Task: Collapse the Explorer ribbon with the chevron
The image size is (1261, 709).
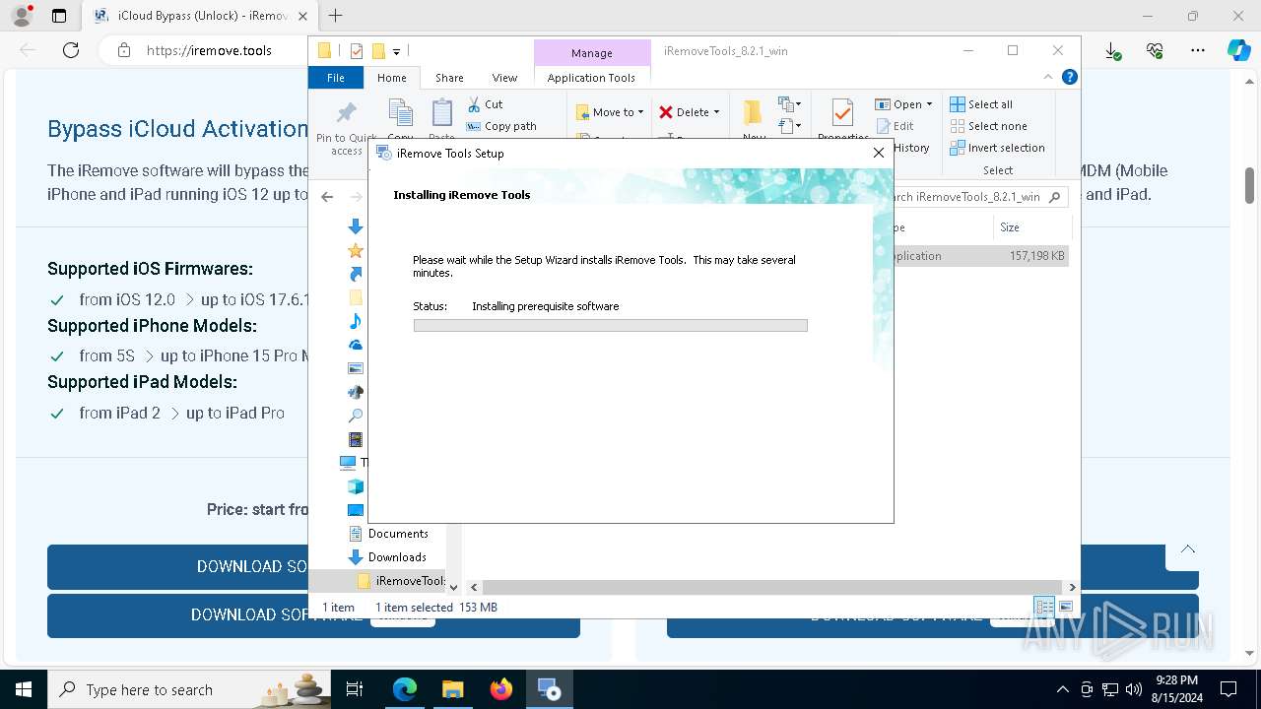Action: 1048,77
